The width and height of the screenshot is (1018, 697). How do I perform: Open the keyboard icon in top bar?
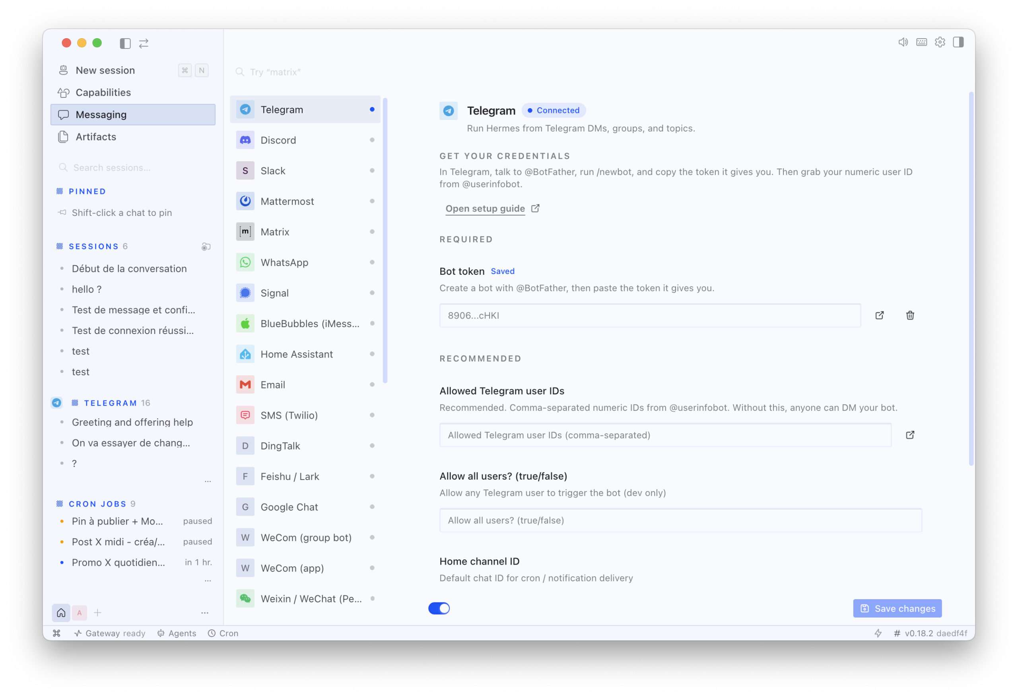click(x=922, y=42)
